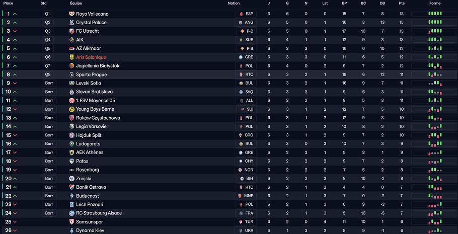
Task: Sort table by Pts column header
Action: coord(401,3)
